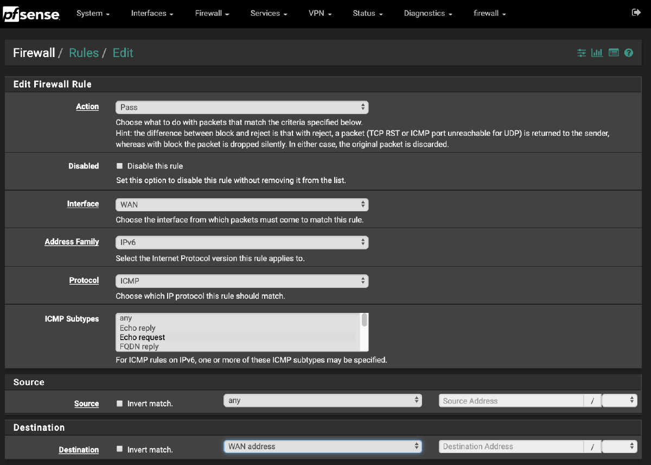Viewport: 651px width, 465px height.
Task: Open the Diagnostics menu
Action: click(425, 13)
